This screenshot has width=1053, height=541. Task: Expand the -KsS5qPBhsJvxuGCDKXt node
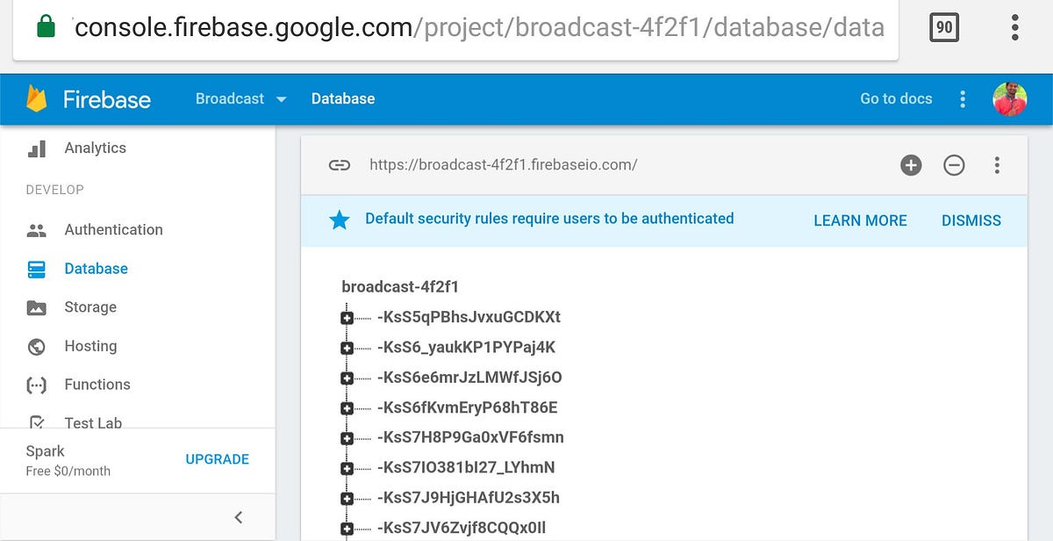point(347,318)
